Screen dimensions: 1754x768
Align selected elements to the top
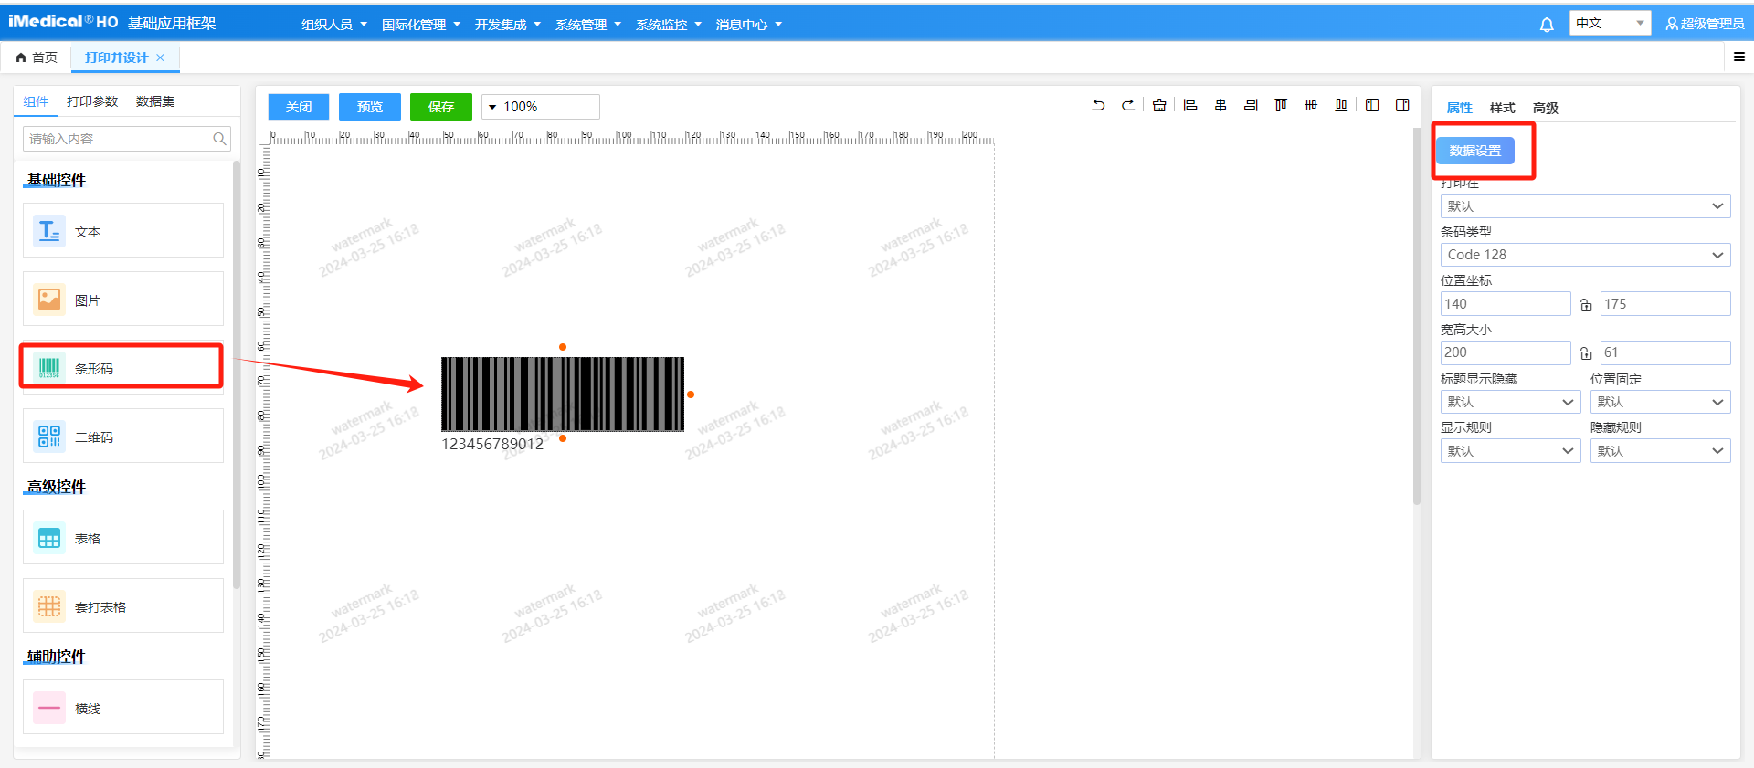point(1281,106)
